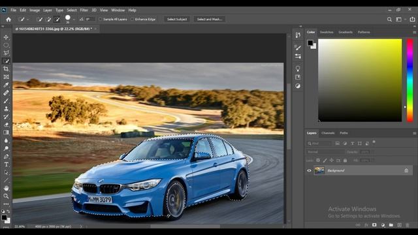Open the Layers panel menu
The height and width of the screenshot is (235, 418).
click(x=414, y=133)
